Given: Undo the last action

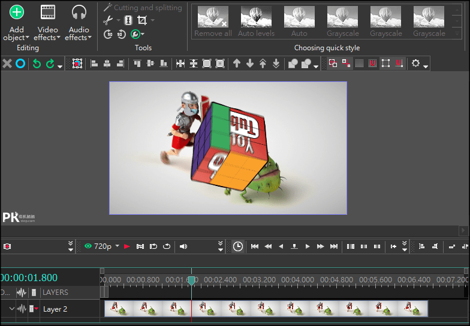Looking at the screenshot, I should [x=37, y=63].
